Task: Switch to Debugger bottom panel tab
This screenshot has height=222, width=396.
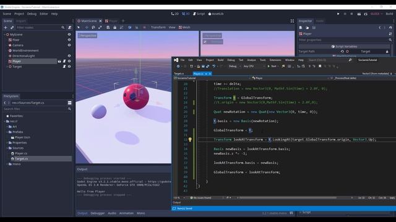Action: (98, 213)
